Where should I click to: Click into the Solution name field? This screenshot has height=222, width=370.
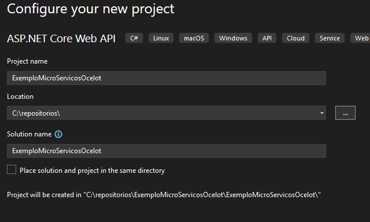pyautogui.click(x=166, y=151)
